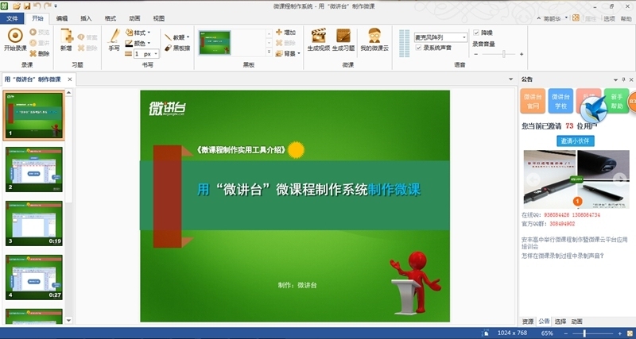This screenshot has height=339, width=636.
Task: Toggle the 录系统声音 checkbox
Action: tap(419, 48)
